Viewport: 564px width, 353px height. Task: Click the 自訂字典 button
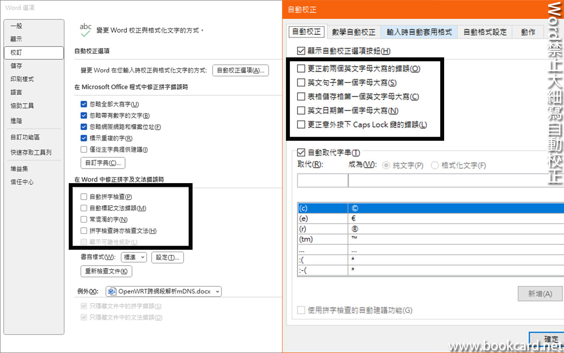click(103, 163)
